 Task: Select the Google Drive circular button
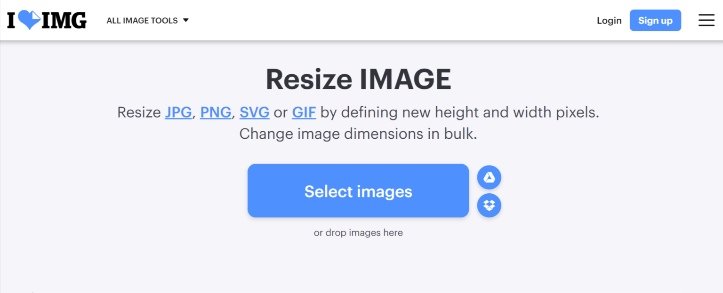tap(489, 177)
